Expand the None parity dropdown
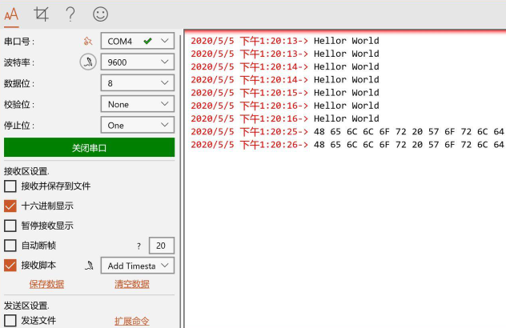 137,104
